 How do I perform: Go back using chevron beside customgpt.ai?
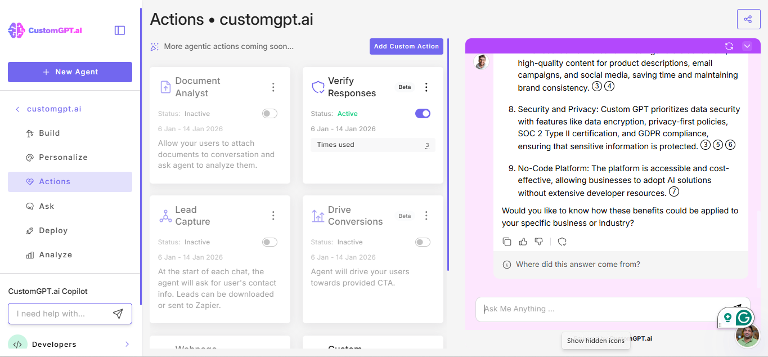point(17,109)
